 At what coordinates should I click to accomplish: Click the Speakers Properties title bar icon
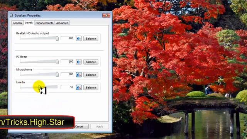point(11,15)
